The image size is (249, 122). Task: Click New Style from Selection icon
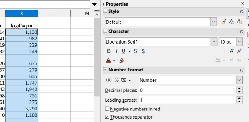239,22
